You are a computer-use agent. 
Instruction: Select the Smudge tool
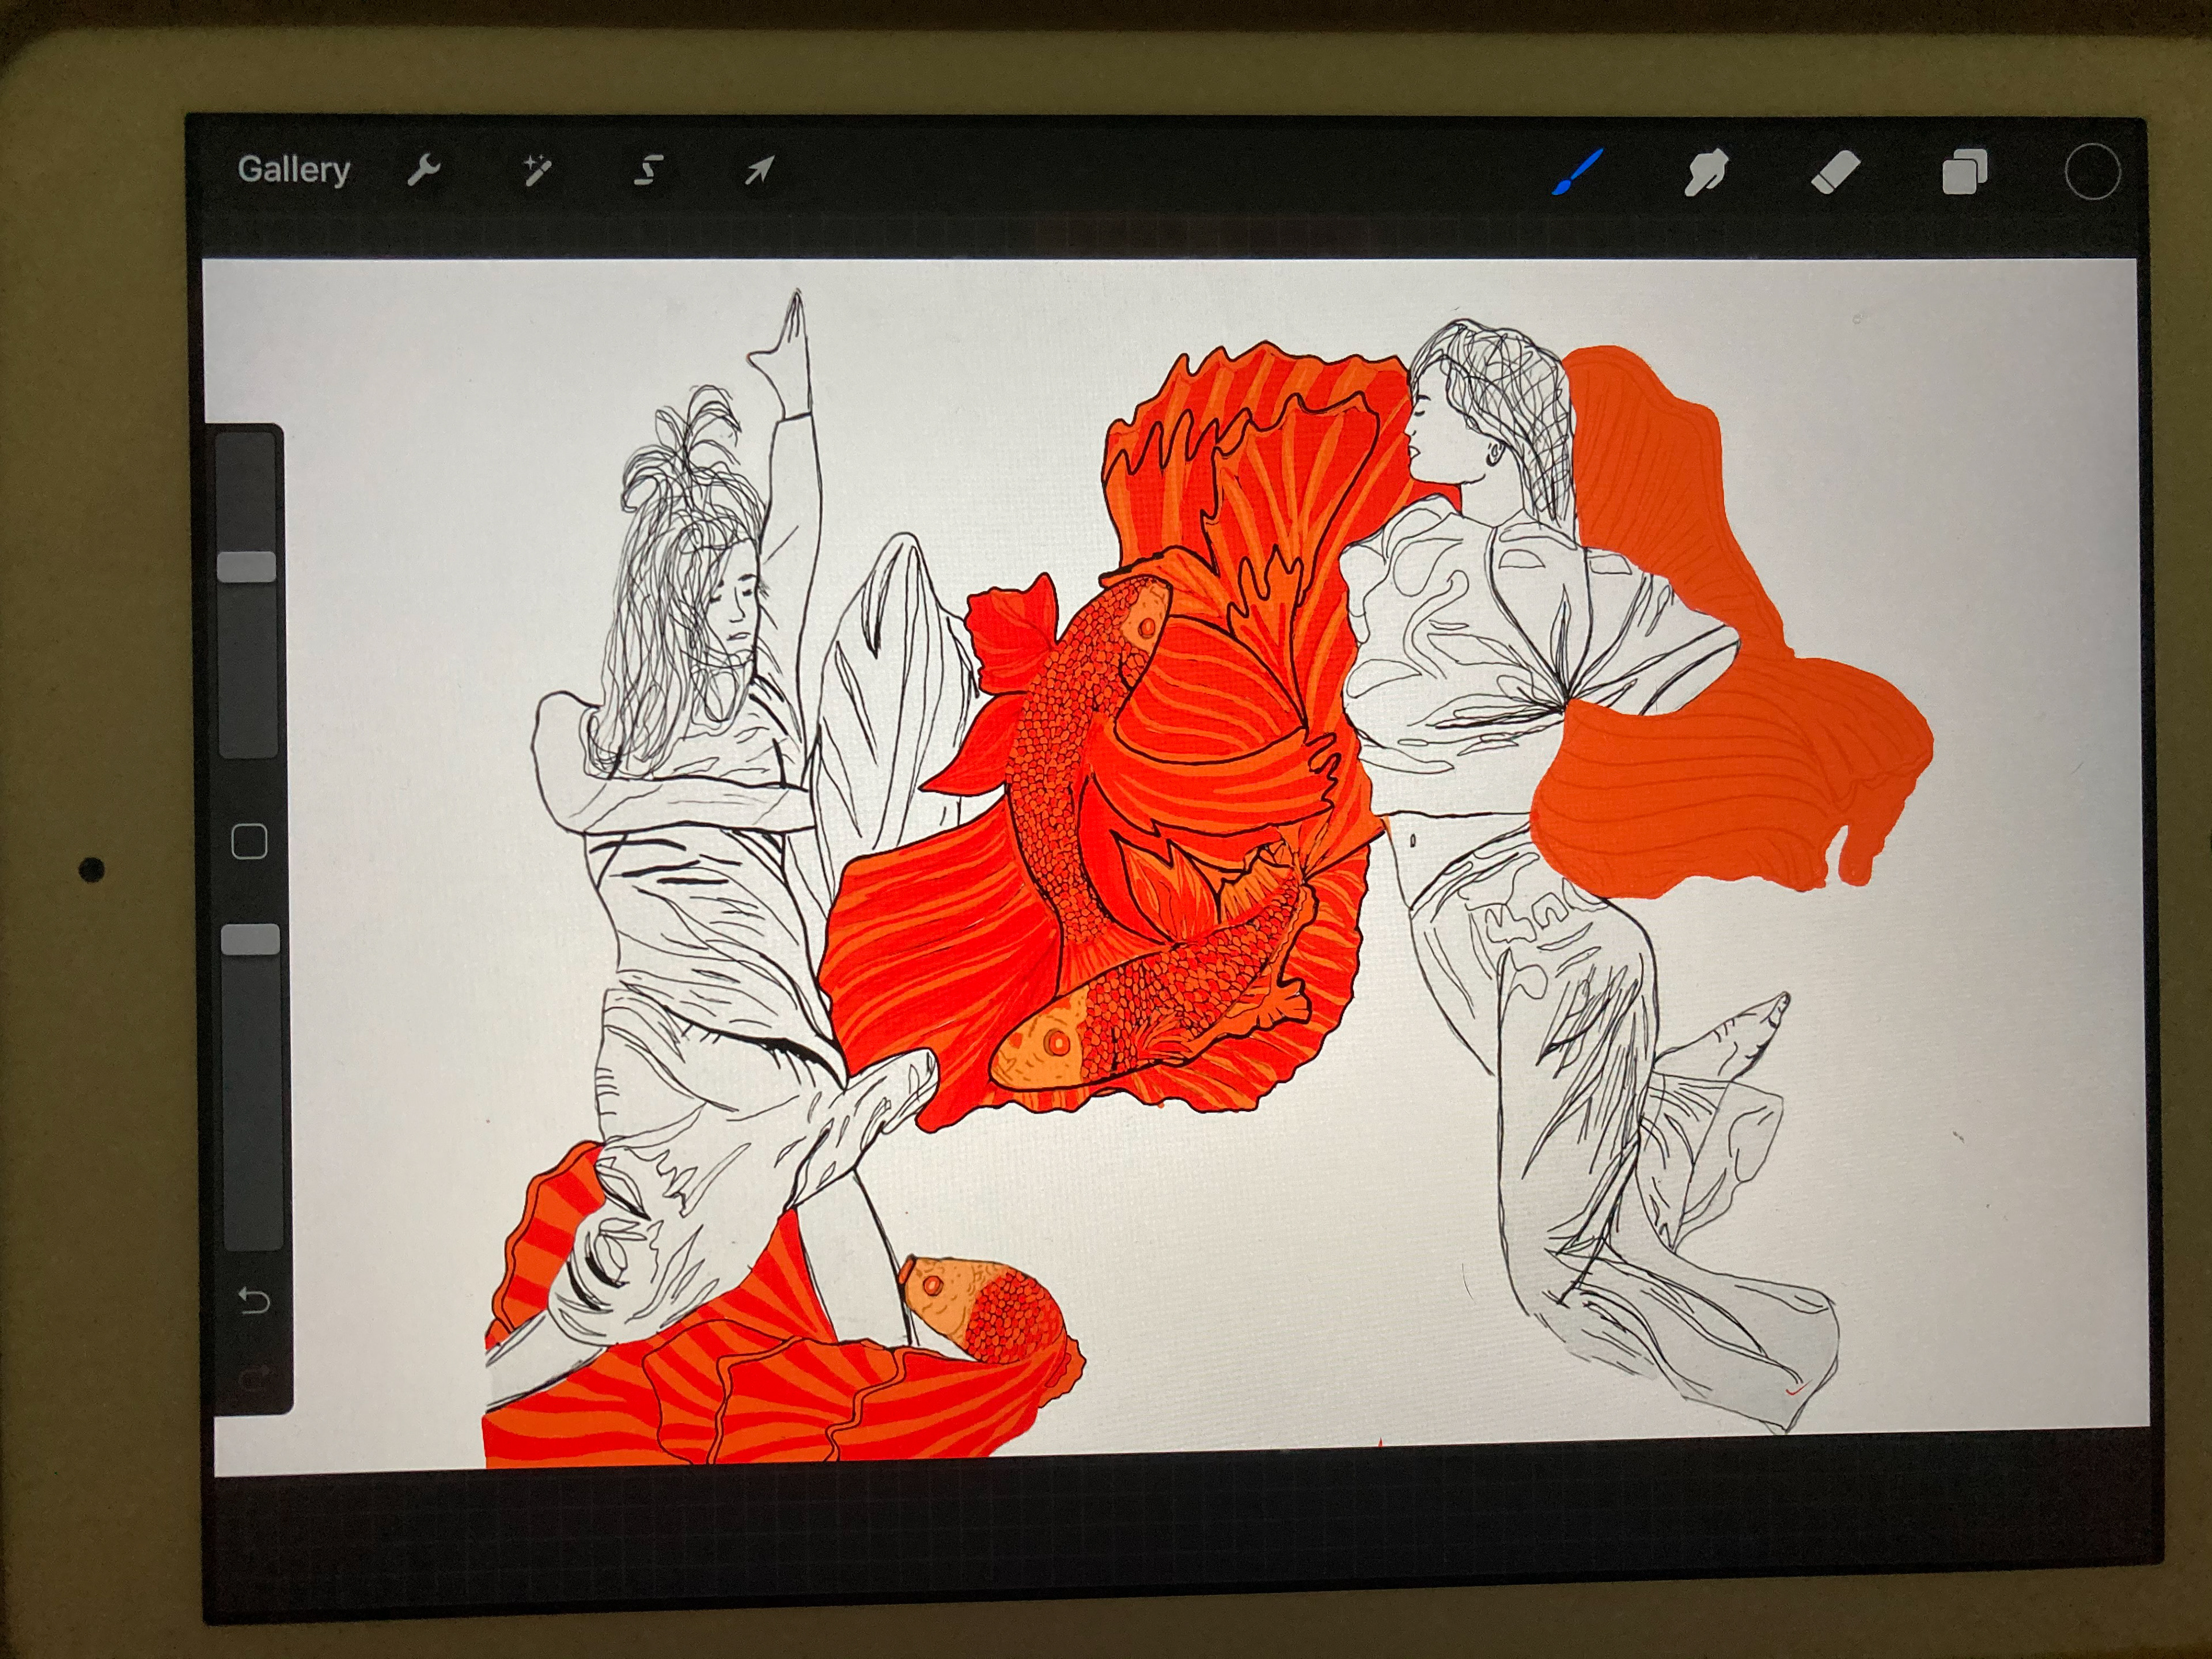coord(1706,172)
